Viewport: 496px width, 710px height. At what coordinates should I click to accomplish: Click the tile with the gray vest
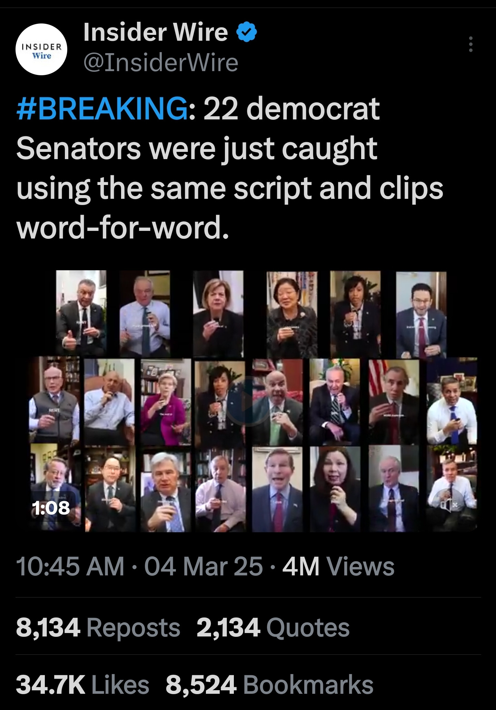[x=54, y=402]
